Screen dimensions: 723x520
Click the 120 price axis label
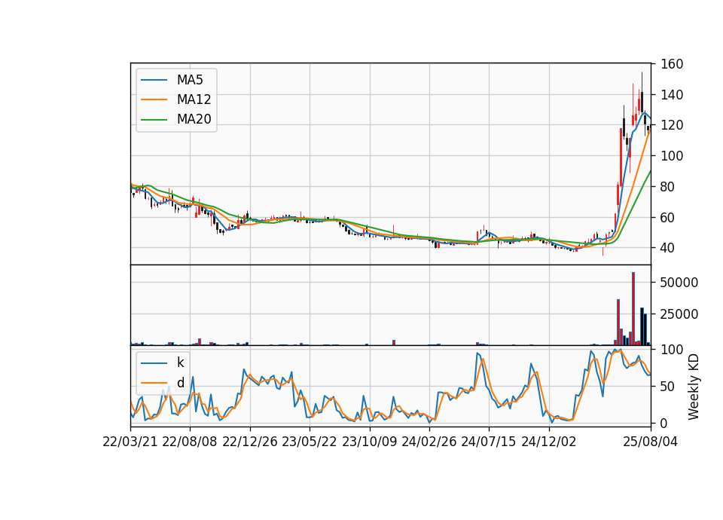[672, 125]
